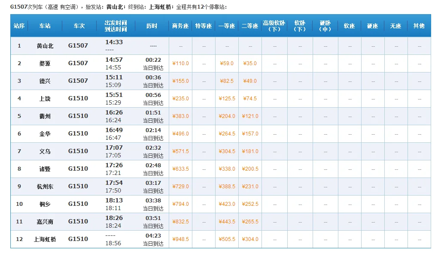Select station 杭州东 in row 9
Screen dimensions: 435x253
point(45,186)
